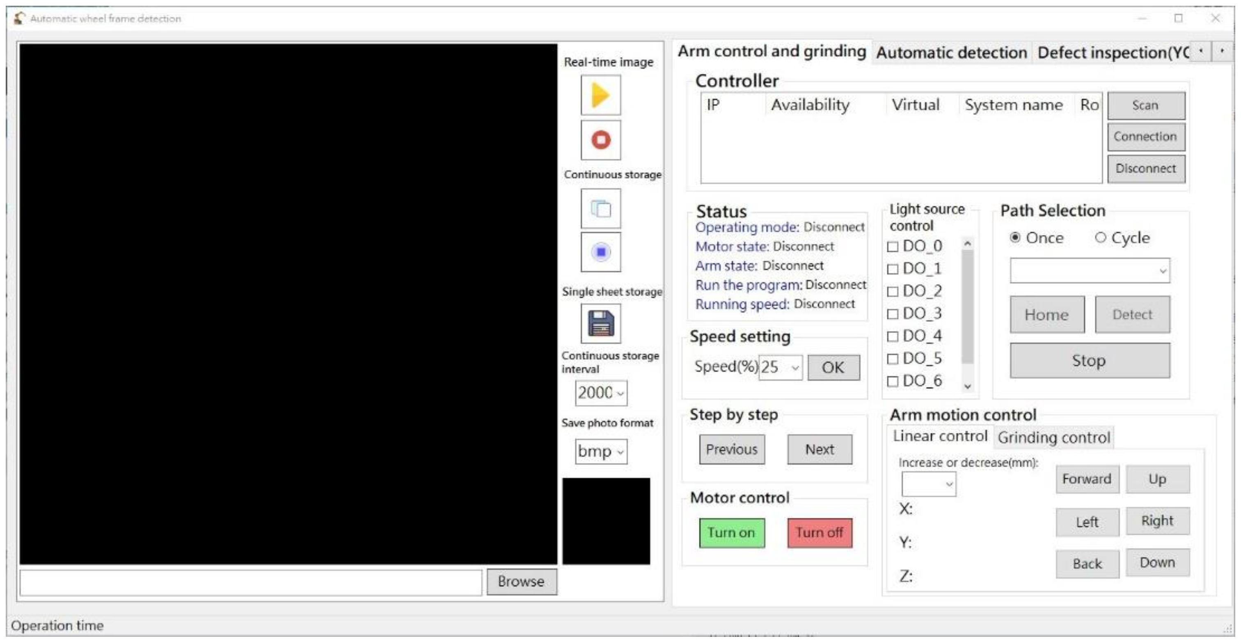Switch to the Automatic detection tab
The height and width of the screenshot is (643, 1241).
pos(951,52)
